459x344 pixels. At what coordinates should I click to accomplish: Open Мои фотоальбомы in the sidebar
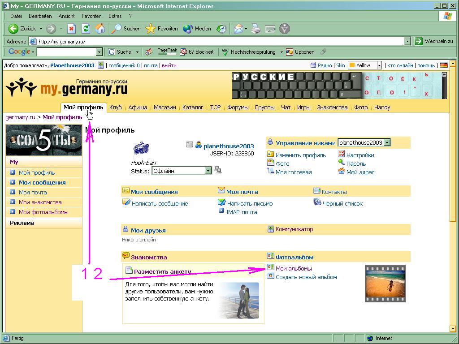click(43, 212)
